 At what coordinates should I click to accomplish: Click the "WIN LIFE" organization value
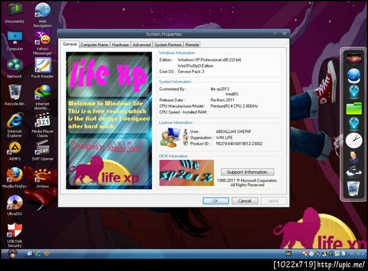pos(224,138)
